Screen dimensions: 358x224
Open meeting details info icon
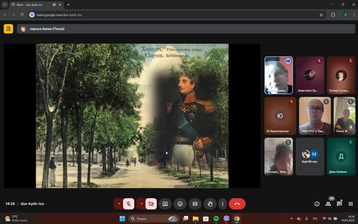click(x=317, y=204)
